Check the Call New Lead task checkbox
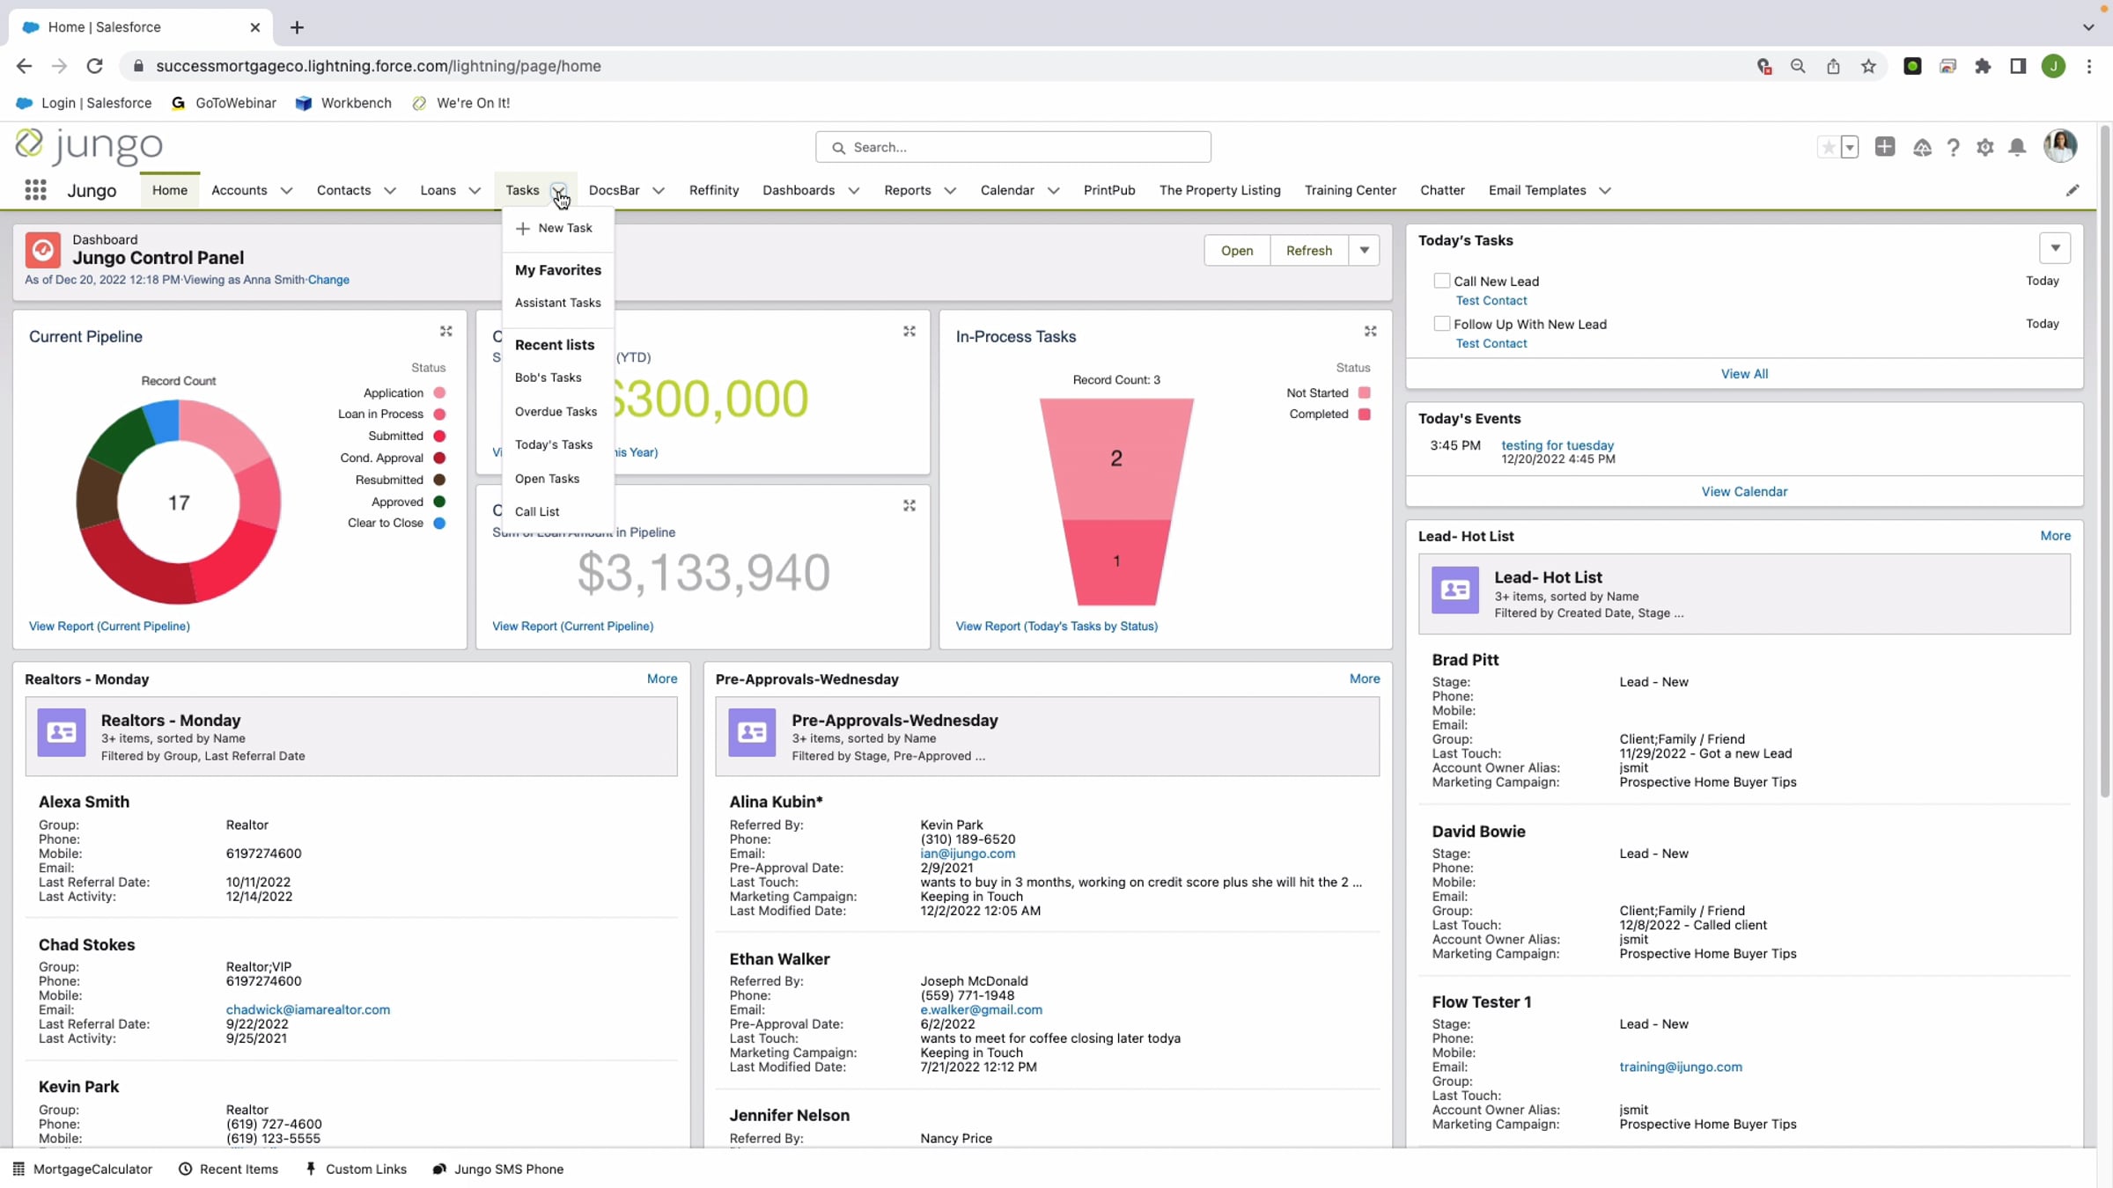 (x=1441, y=281)
